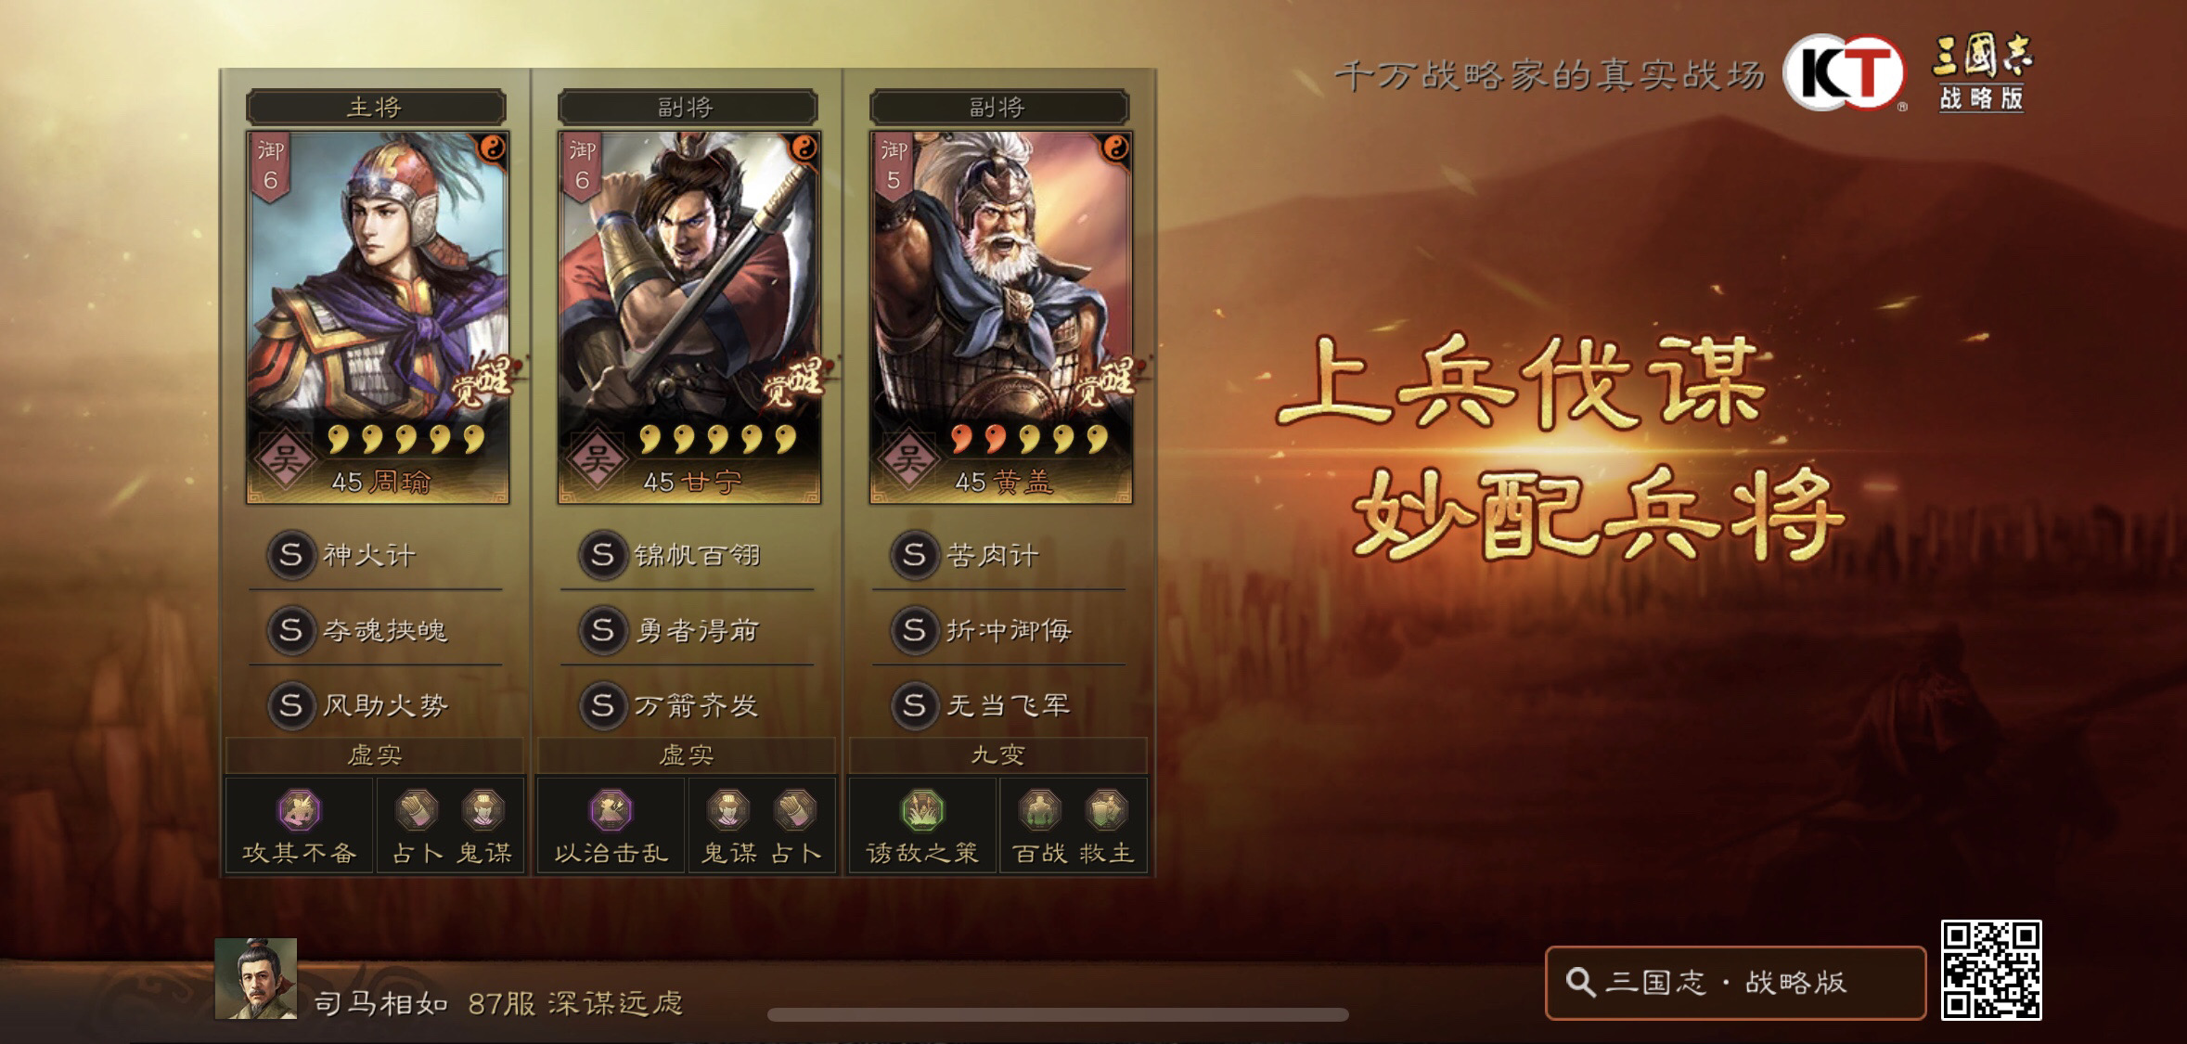
Task: Select the 九变 section label
Action: tap(998, 755)
